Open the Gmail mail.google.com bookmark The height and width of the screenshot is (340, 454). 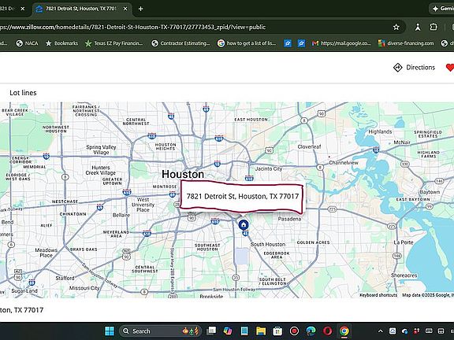click(x=341, y=43)
